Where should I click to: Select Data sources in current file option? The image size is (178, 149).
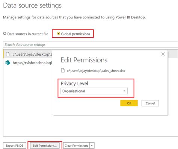5,33
